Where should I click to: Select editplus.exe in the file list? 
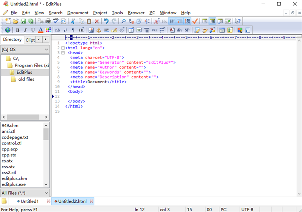tap(14, 185)
